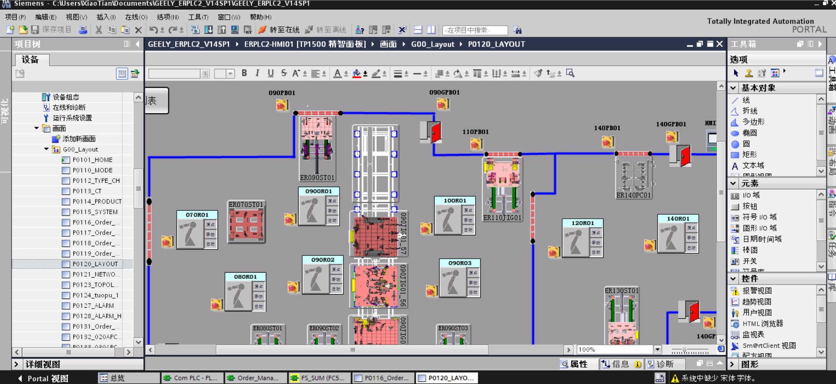Collapse the 元素 section in toolbox
836x384 pixels.
[733, 183]
